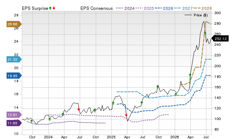The height and width of the screenshot is (139, 233).
Task: Click the green surprise arrow at the 2024 gridline
Action: [50, 119]
